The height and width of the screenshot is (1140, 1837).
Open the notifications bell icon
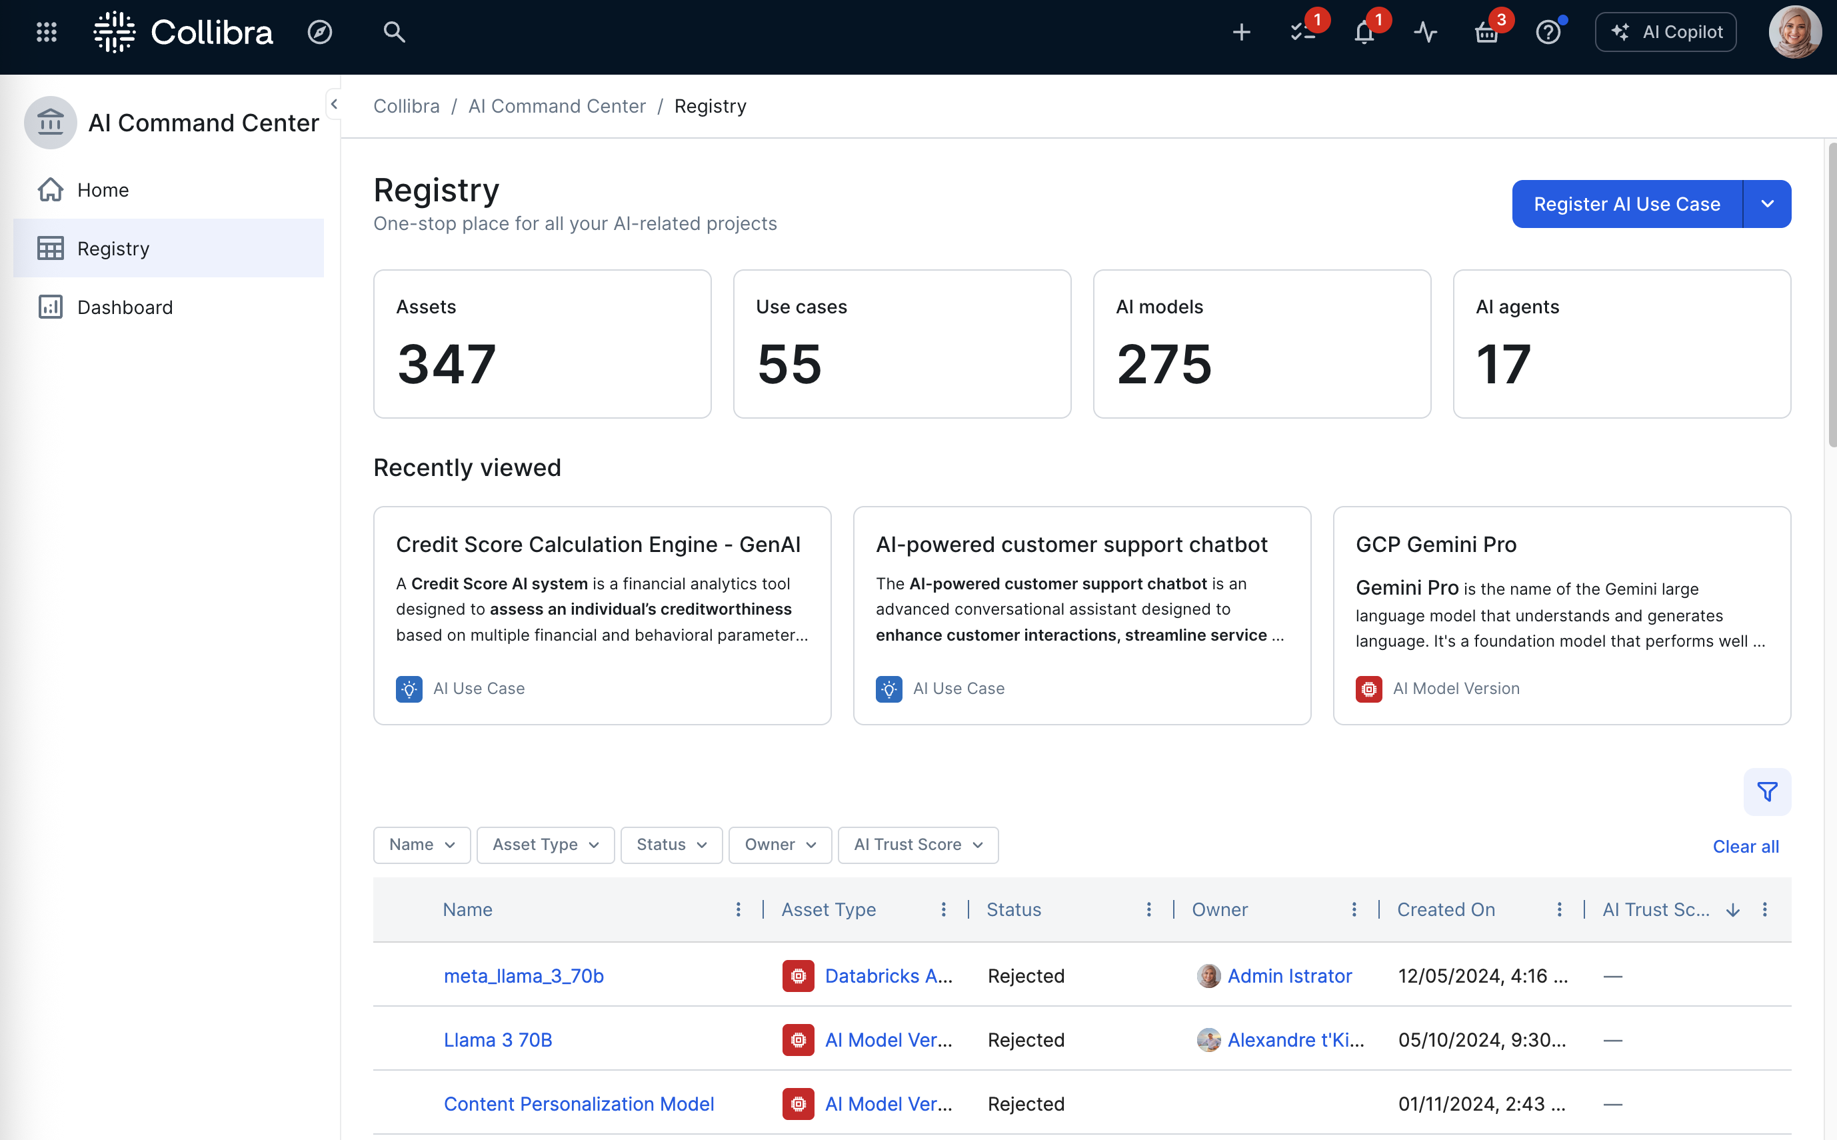pos(1364,33)
